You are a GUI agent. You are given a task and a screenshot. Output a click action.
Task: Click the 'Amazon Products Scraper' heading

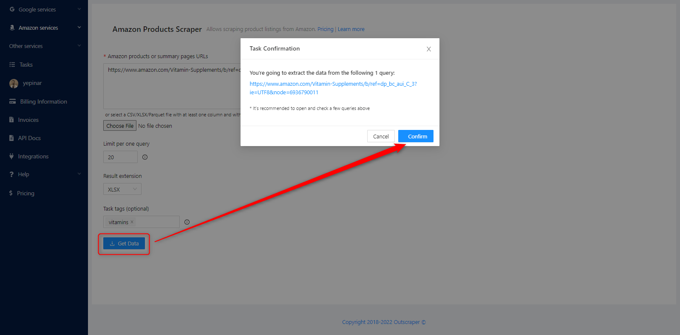[157, 29]
